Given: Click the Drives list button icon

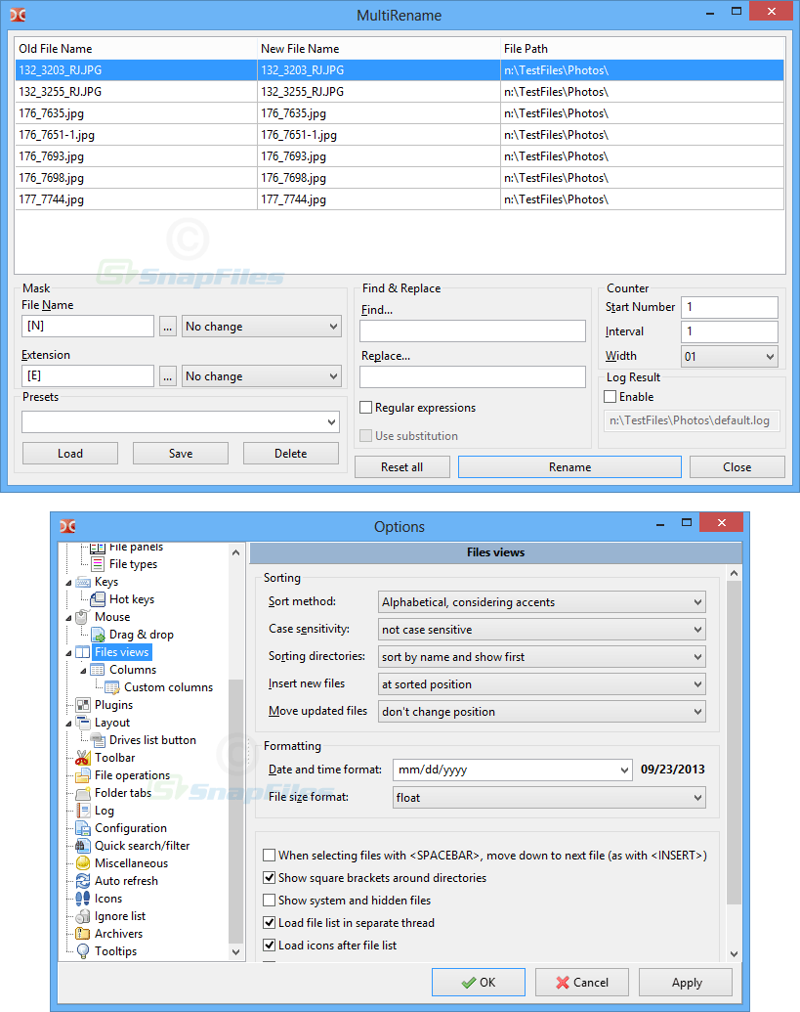Looking at the screenshot, I should coord(98,739).
